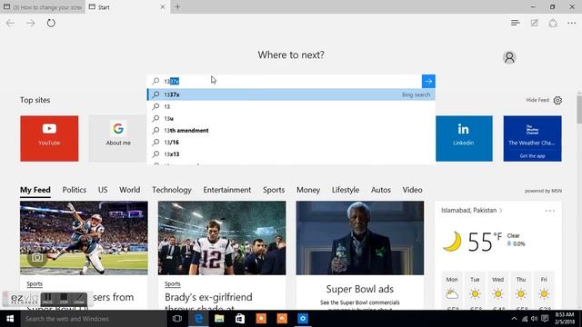Open the Action Center notification icon
This screenshot has height=327, width=582.
click(545, 319)
